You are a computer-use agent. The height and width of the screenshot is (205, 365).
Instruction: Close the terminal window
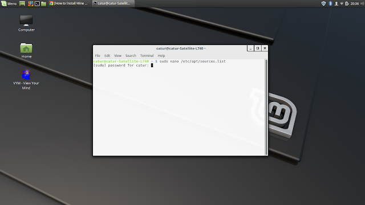click(265, 48)
